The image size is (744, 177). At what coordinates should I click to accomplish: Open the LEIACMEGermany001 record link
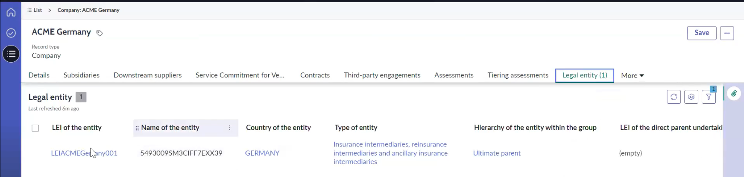[x=84, y=153]
